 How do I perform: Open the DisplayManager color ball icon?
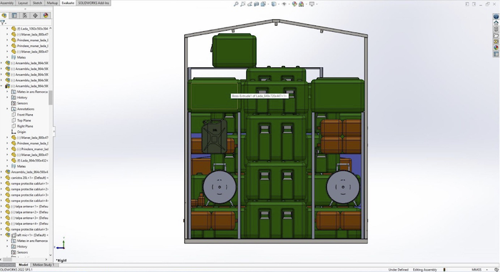point(45,15)
